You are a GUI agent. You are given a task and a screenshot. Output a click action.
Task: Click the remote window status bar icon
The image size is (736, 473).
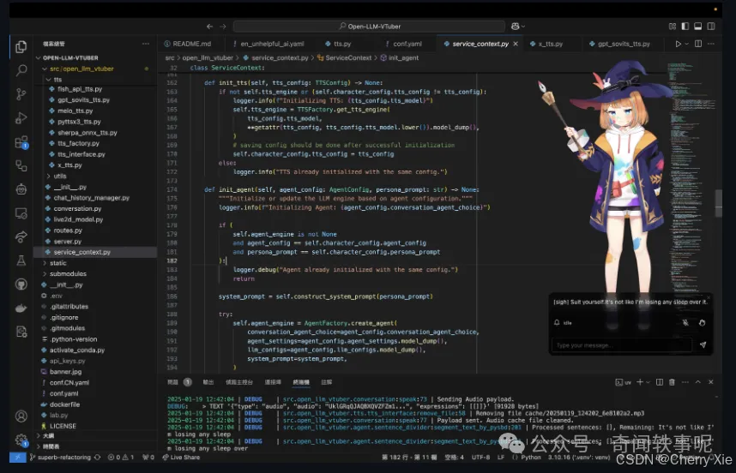click(x=17, y=457)
